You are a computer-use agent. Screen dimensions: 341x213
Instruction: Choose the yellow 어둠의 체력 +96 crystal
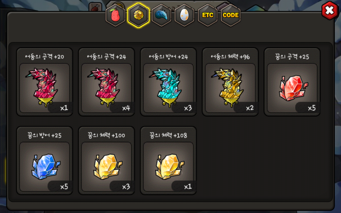click(230, 82)
